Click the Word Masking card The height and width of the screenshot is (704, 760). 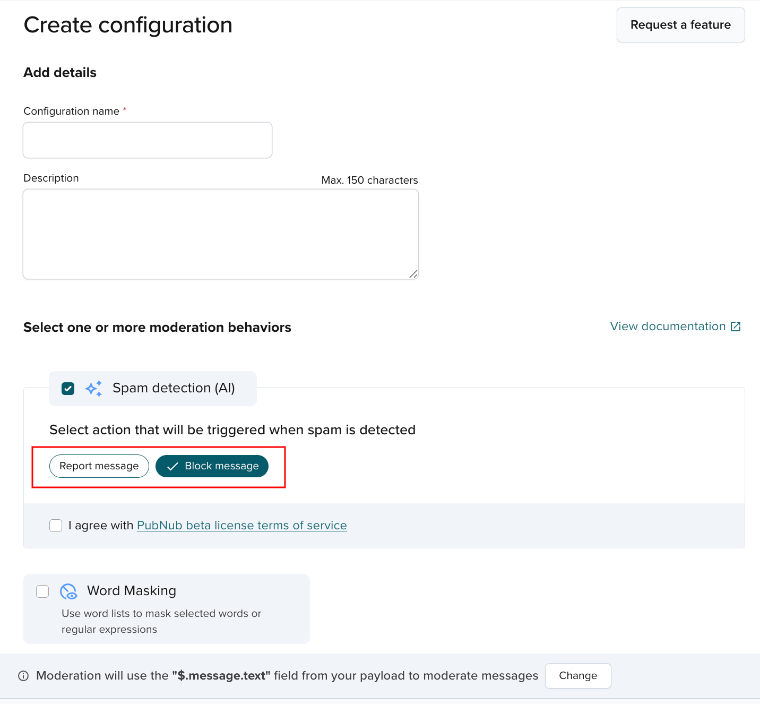tap(166, 608)
